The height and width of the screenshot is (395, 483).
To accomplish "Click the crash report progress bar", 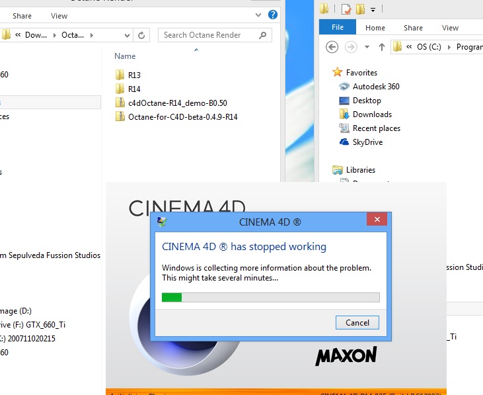I will 270,297.
